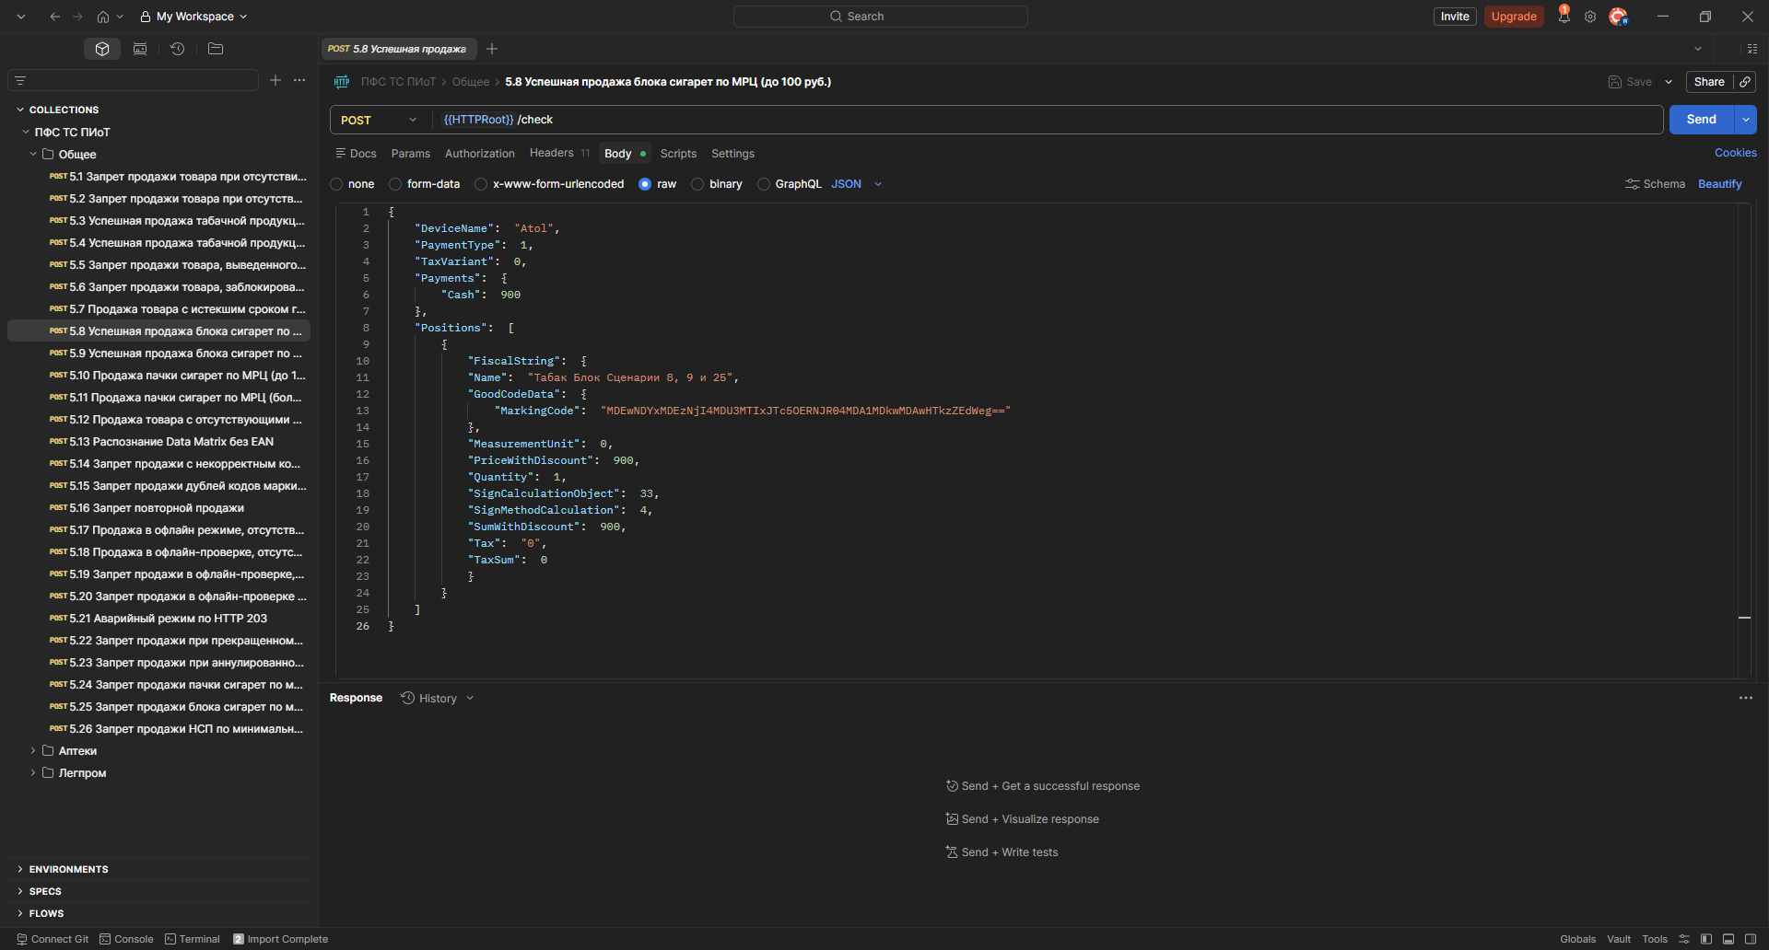The height and width of the screenshot is (950, 1769).
Task: Expand the Легпром folder
Action: 33,773
